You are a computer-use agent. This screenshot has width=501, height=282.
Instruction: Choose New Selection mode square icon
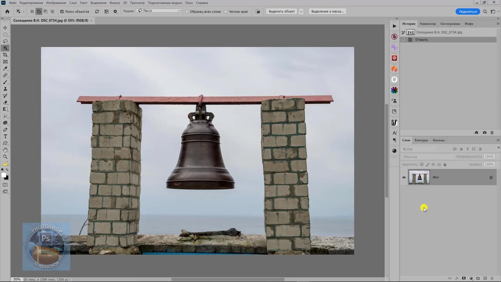pos(32,12)
